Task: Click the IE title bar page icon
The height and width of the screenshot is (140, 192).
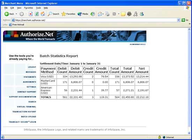Action: tap(2, 3)
